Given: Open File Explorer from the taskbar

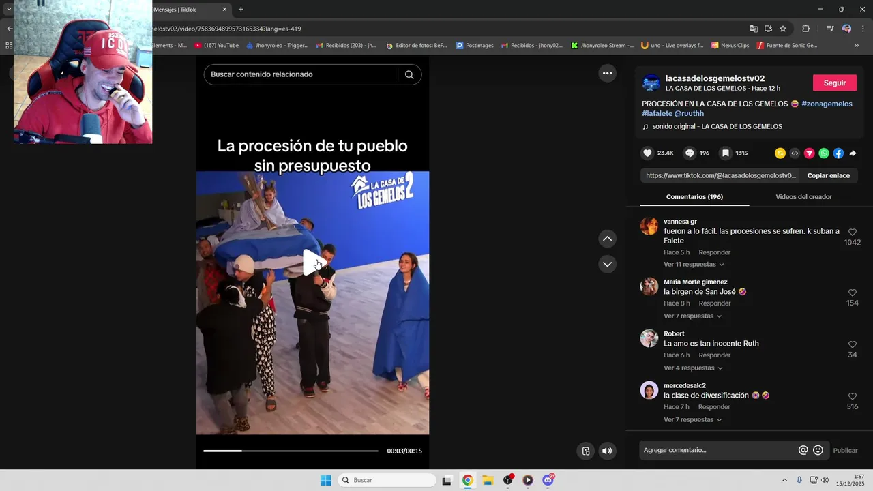Looking at the screenshot, I should (x=488, y=480).
